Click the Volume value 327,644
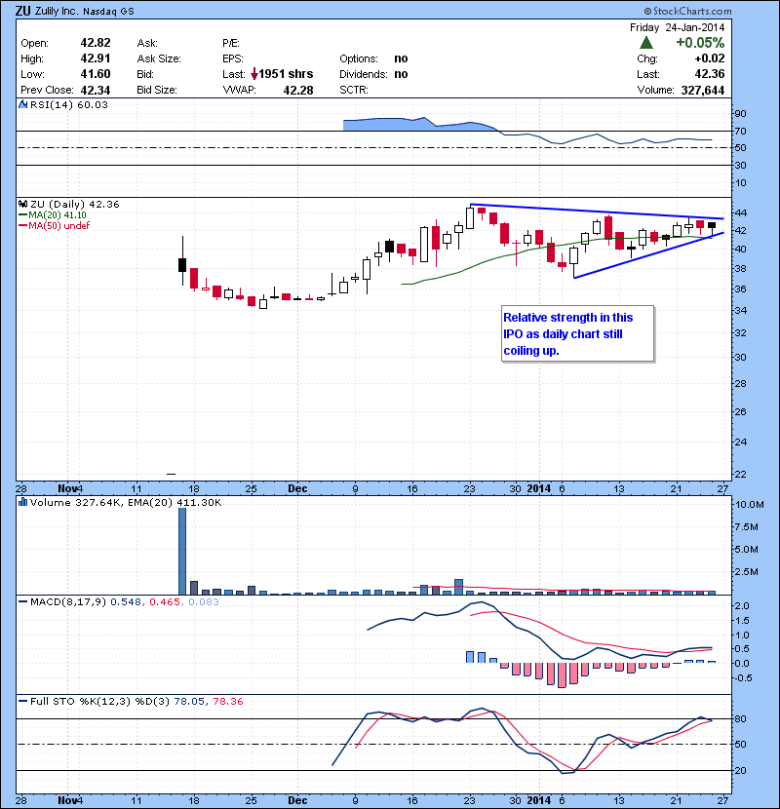This screenshot has width=780, height=809. point(703,91)
